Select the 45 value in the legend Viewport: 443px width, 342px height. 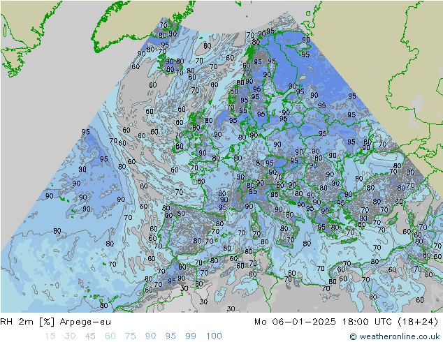[90, 336]
